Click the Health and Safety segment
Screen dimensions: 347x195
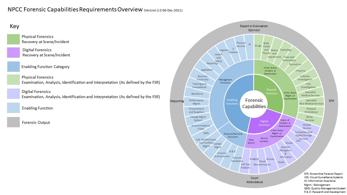coord(219,58)
